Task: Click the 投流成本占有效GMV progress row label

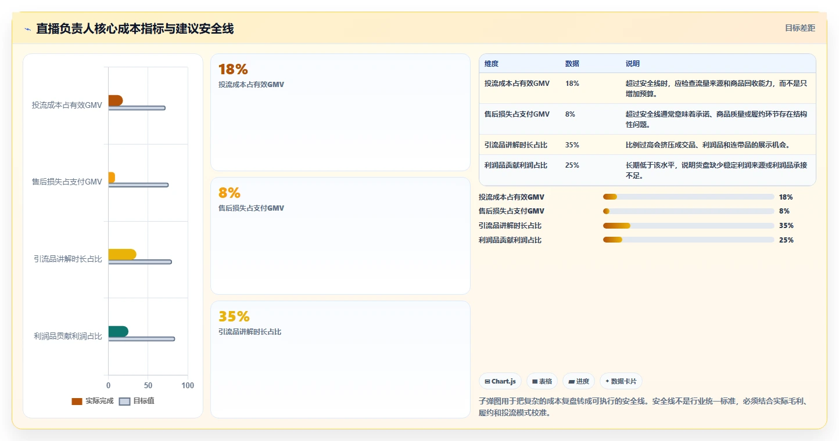Action: click(x=512, y=197)
